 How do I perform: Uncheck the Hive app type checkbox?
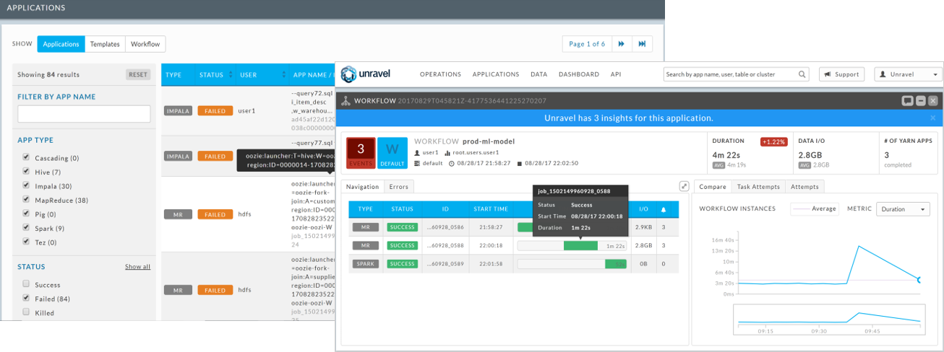(x=27, y=172)
